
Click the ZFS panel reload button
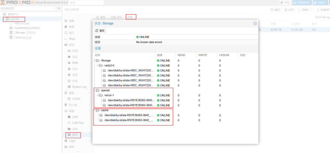pyautogui.click(x=101, y=17)
